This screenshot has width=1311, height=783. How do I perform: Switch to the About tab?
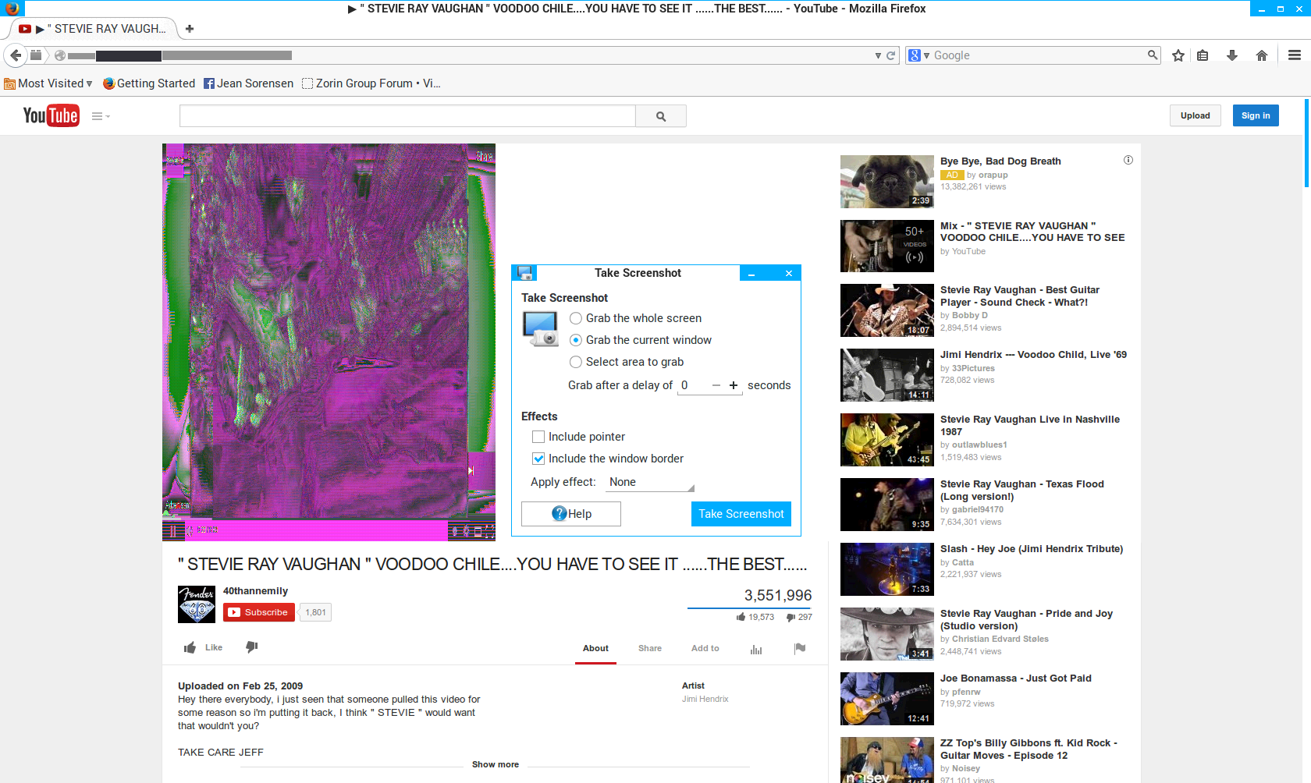click(x=595, y=648)
